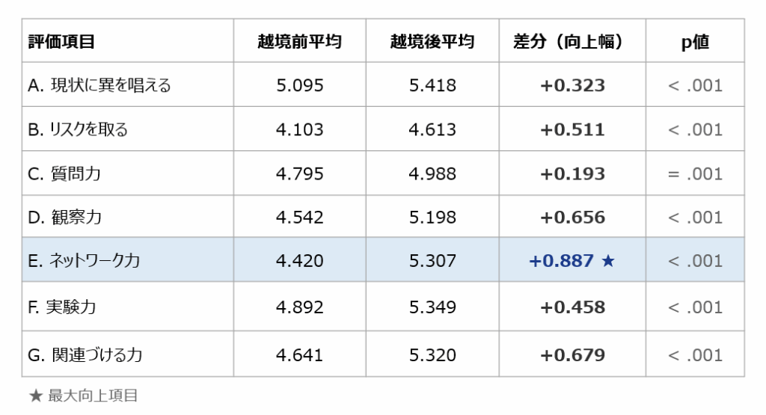Viewport: 766px width, 415px height.
Task: Select the row label A. 現状に異を唱える
Action: [99, 85]
